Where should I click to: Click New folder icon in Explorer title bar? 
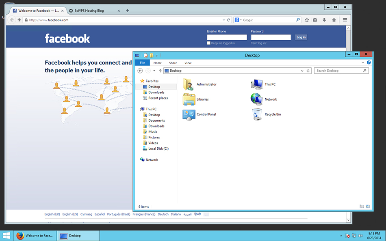click(x=152, y=55)
